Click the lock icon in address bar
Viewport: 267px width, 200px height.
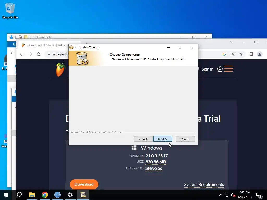click(x=49, y=54)
